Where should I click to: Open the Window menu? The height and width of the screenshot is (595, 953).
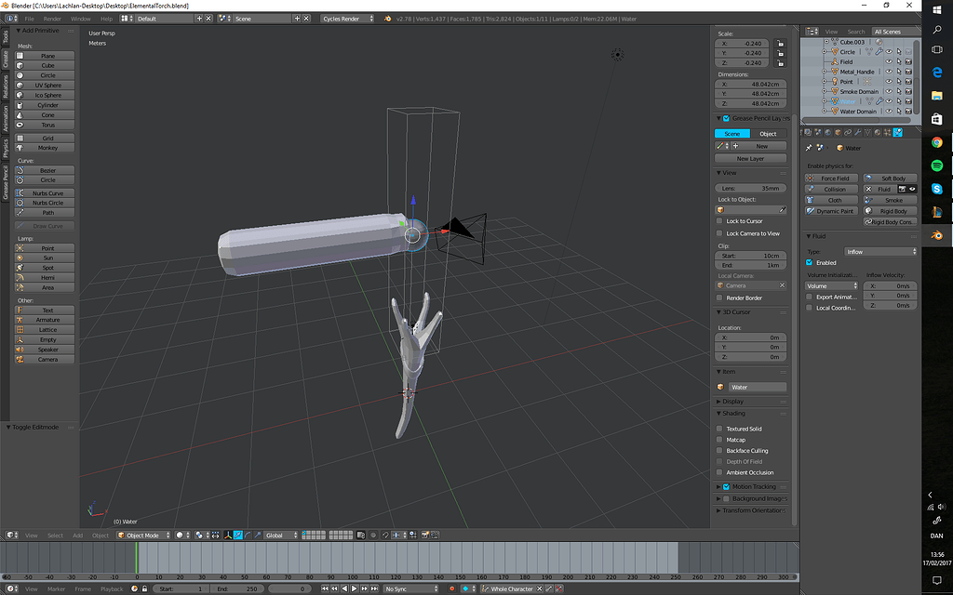(80, 19)
